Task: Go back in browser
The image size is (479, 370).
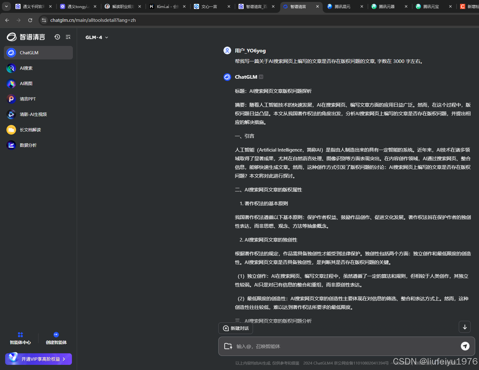Action: [7, 20]
